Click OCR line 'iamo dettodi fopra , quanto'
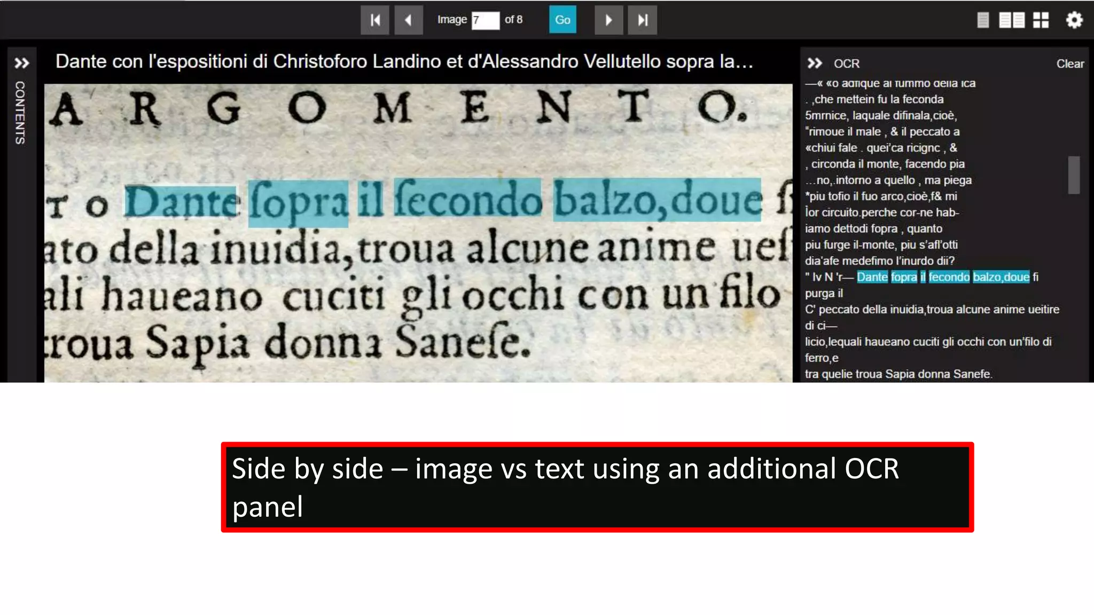Screen dimensions: 1094x615 [x=873, y=228]
